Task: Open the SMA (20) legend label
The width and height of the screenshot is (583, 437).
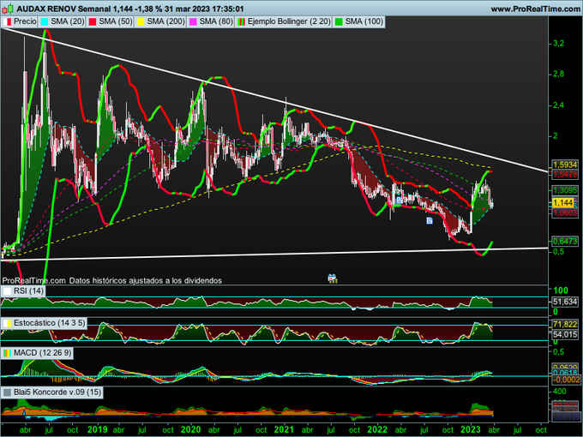Action: (68, 21)
